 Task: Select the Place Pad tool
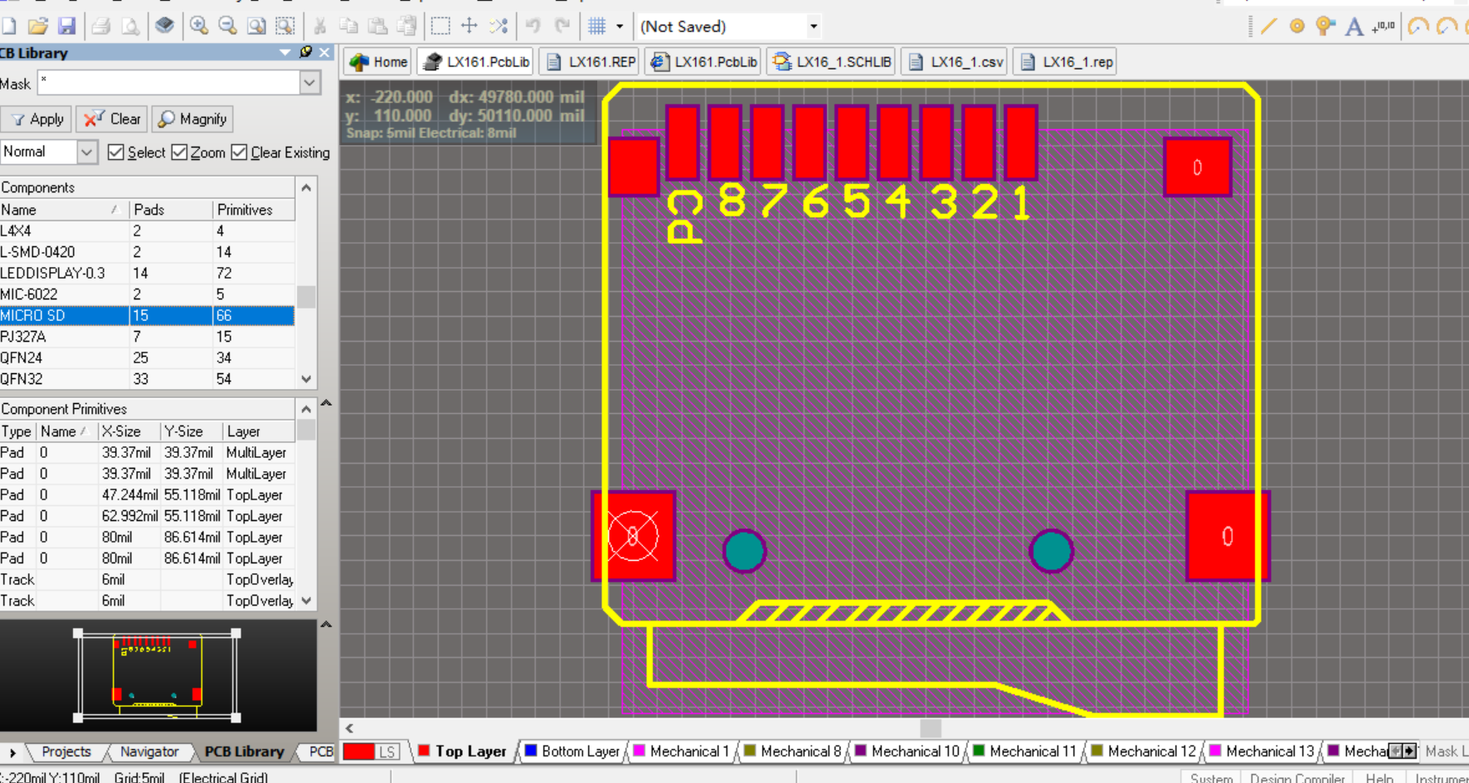[1297, 27]
